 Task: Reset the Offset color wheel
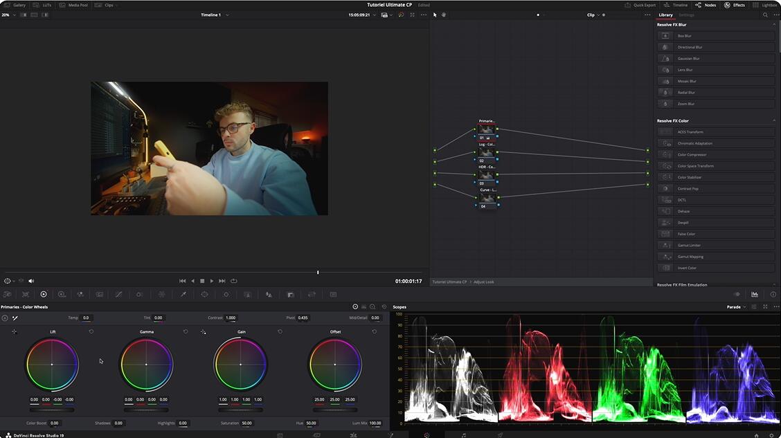pyautogui.click(x=375, y=331)
